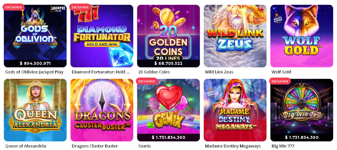Viewport: 337px width, 150px height.
Task: Click the Wild Link Zeus title link
Action: point(219,72)
